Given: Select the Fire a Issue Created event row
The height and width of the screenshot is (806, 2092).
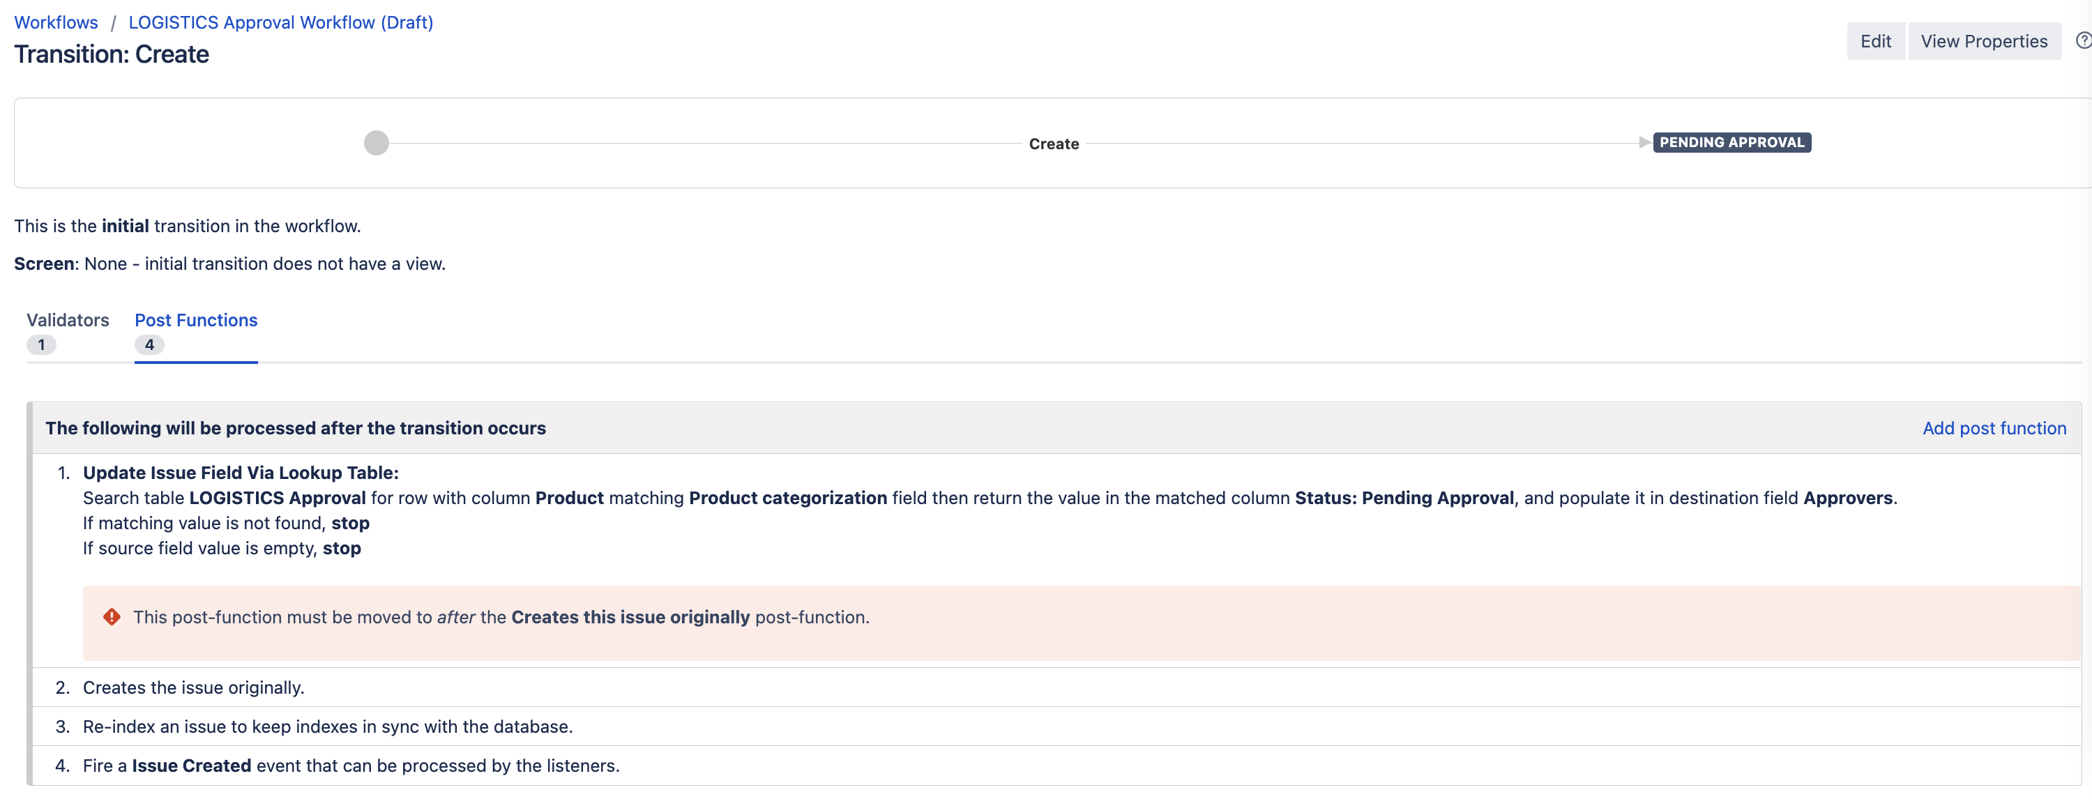Looking at the screenshot, I should click(351, 765).
